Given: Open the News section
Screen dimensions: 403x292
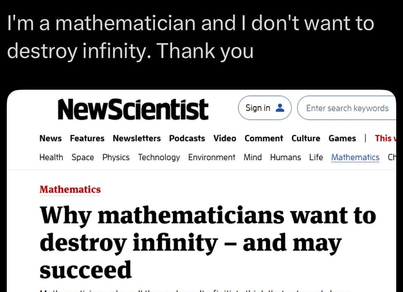Looking at the screenshot, I should [50, 138].
